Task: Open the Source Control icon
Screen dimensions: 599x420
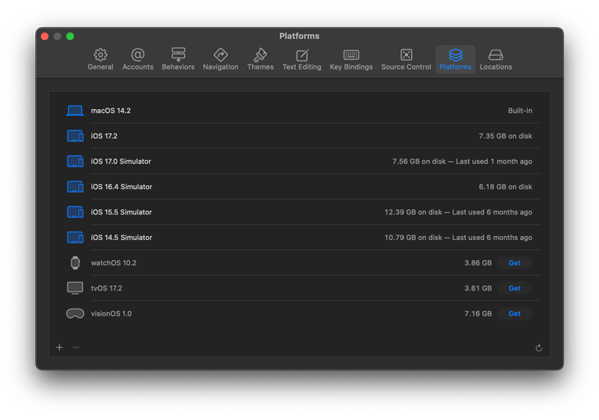Action: (x=406, y=55)
